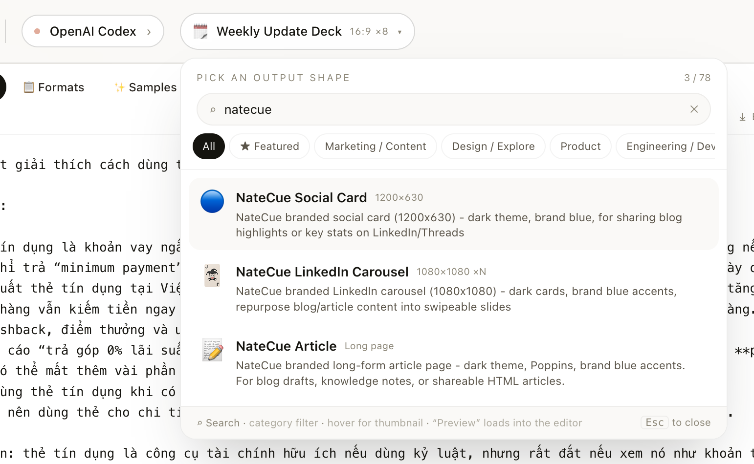Click the Social Card description text

coord(459,225)
